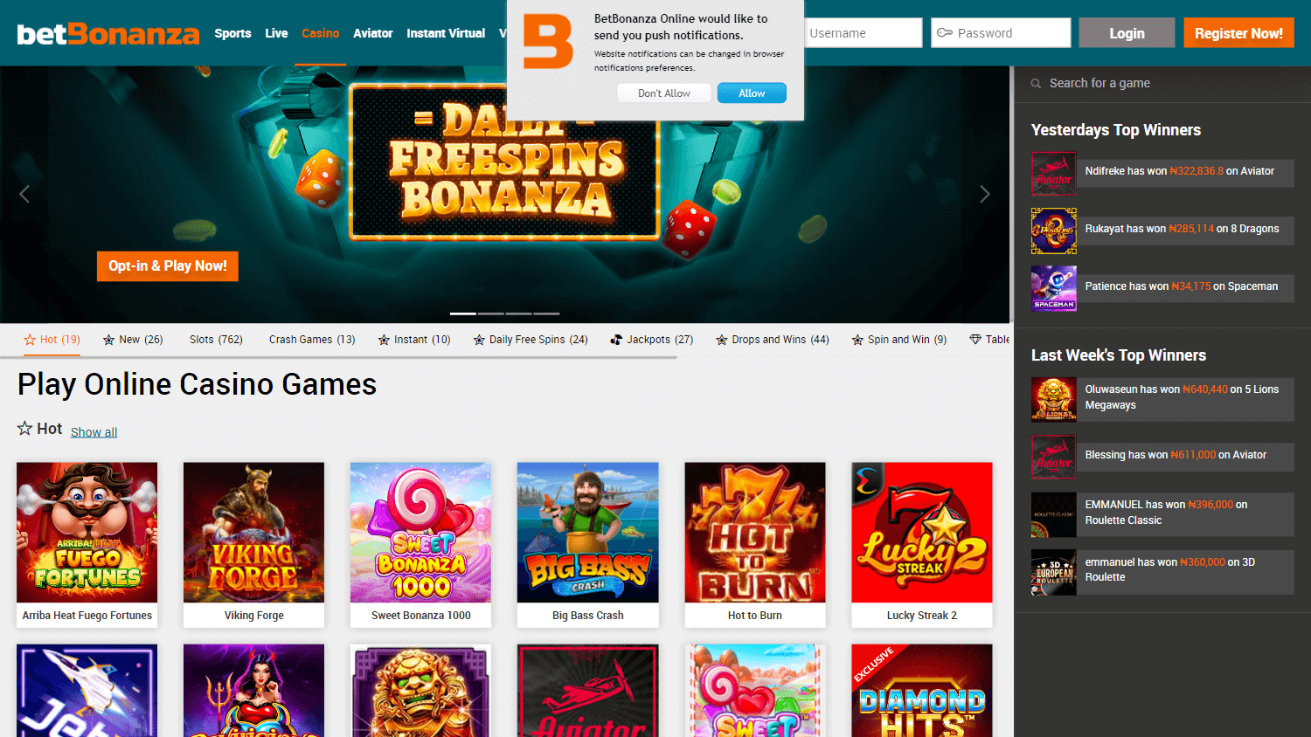Viewport: 1311px width, 737px height.
Task: Click the Show all link
Action: (94, 432)
